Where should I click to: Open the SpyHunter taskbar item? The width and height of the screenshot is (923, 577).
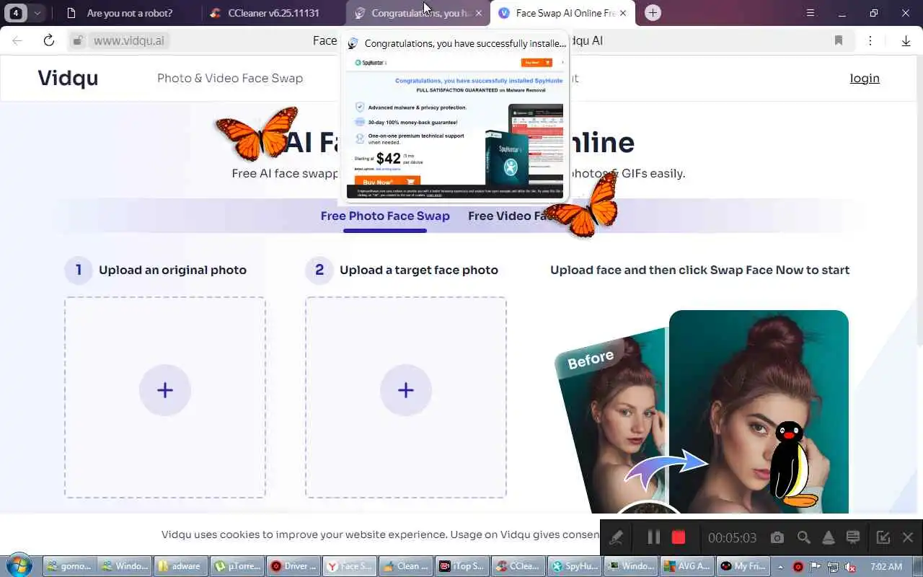pos(573,566)
